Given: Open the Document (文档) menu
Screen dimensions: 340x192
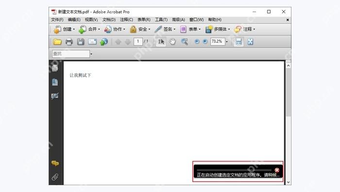Looking at the screenshot, I should tap(109, 20).
